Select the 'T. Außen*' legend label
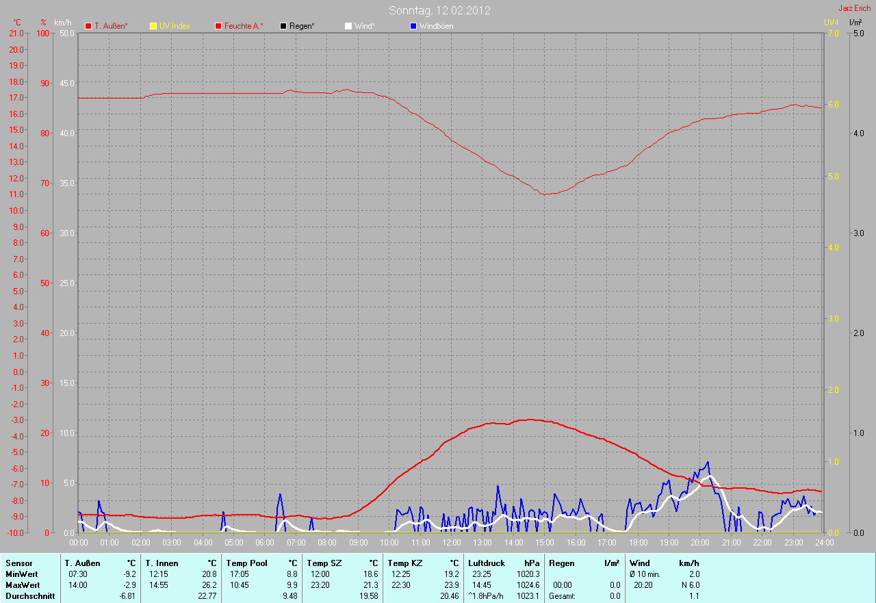 [111, 26]
